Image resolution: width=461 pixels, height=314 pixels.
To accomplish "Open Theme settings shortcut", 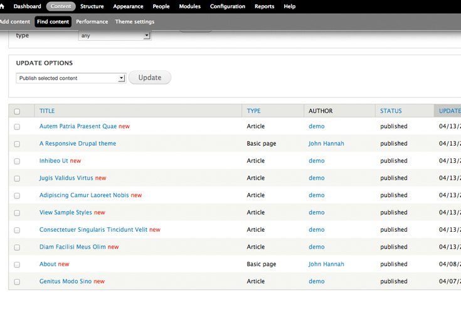I will [x=134, y=21].
